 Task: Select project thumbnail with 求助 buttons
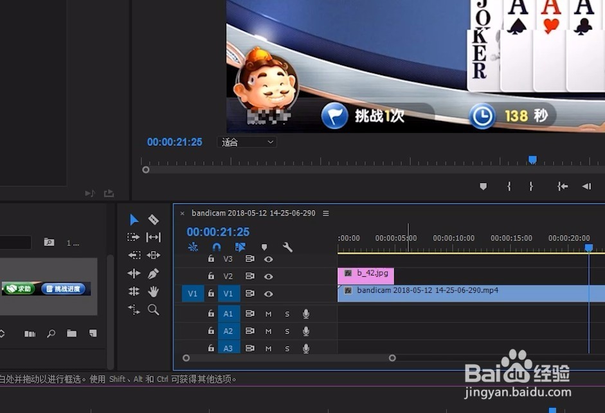point(46,288)
